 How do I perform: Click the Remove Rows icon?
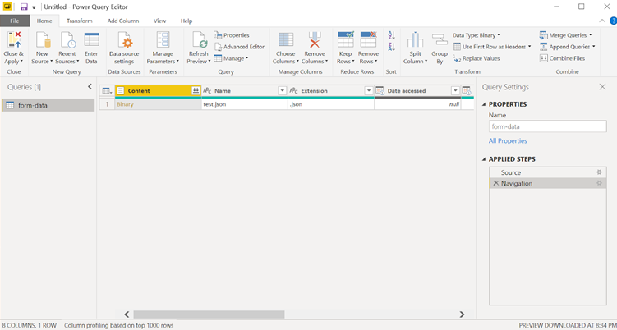[368, 39]
